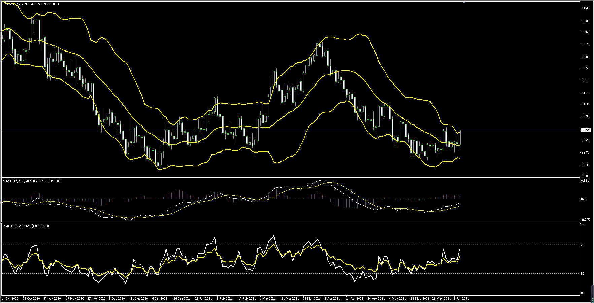Click the MACD scale value -0.705

(x=585, y=220)
